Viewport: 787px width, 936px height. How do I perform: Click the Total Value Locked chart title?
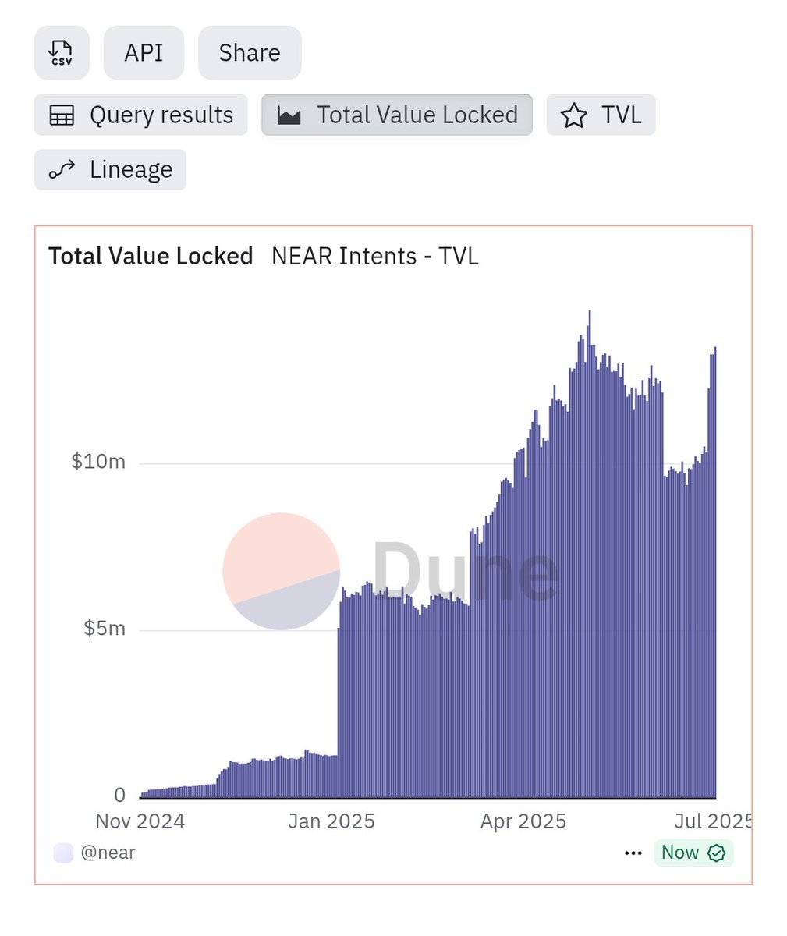pos(151,256)
